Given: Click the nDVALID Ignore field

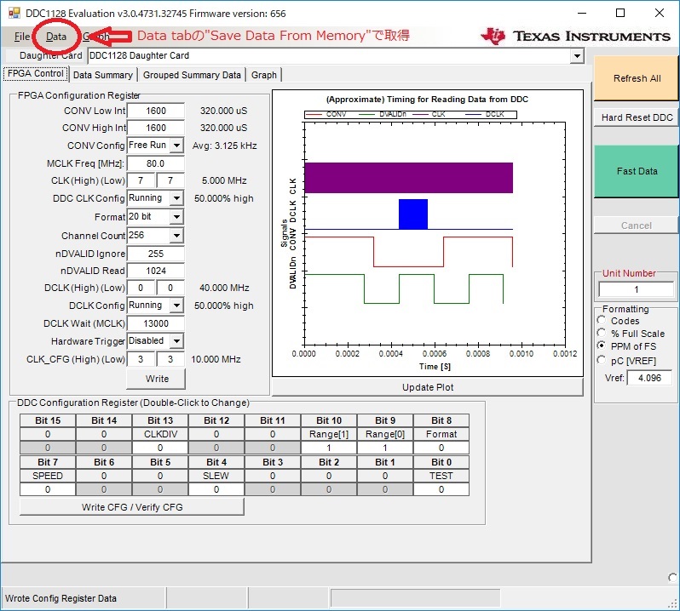Looking at the screenshot, I should tap(156, 254).
